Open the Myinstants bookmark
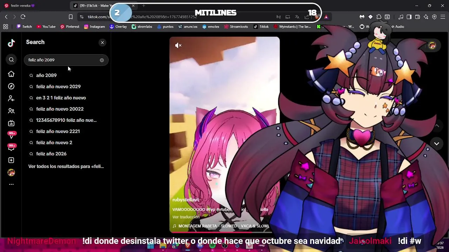This screenshot has width=449, height=252. click(292, 27)
